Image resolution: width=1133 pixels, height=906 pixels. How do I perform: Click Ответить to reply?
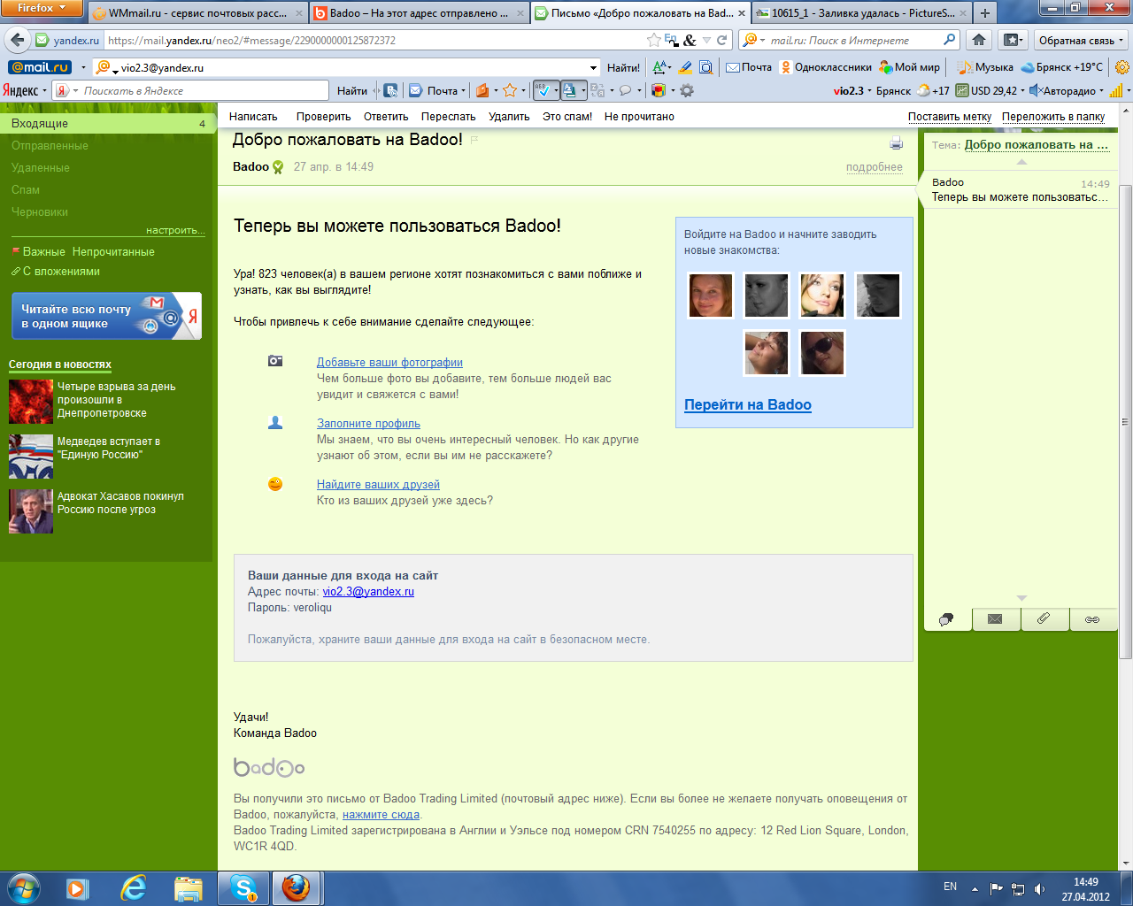click(x=386, y=116)
